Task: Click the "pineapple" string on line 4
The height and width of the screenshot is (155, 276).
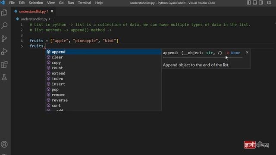Action: pyautogui.click(x=85, y=41)
